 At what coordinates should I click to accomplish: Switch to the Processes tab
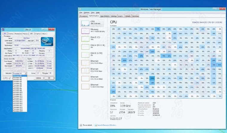click(84, 16)
